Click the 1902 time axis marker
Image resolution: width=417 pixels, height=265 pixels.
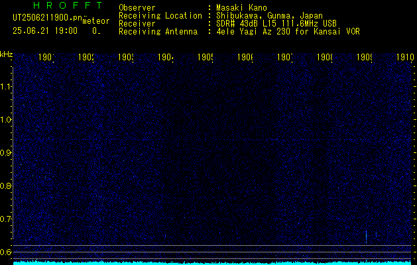(86, 57)
